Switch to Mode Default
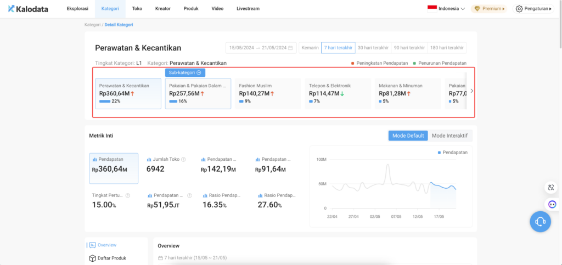 coord(408,136)
